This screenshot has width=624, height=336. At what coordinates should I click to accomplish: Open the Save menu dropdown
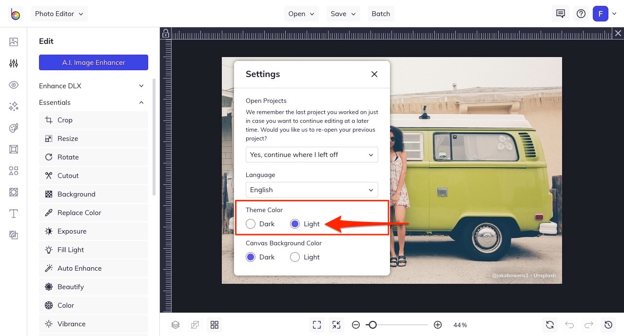tap(343, 14)
